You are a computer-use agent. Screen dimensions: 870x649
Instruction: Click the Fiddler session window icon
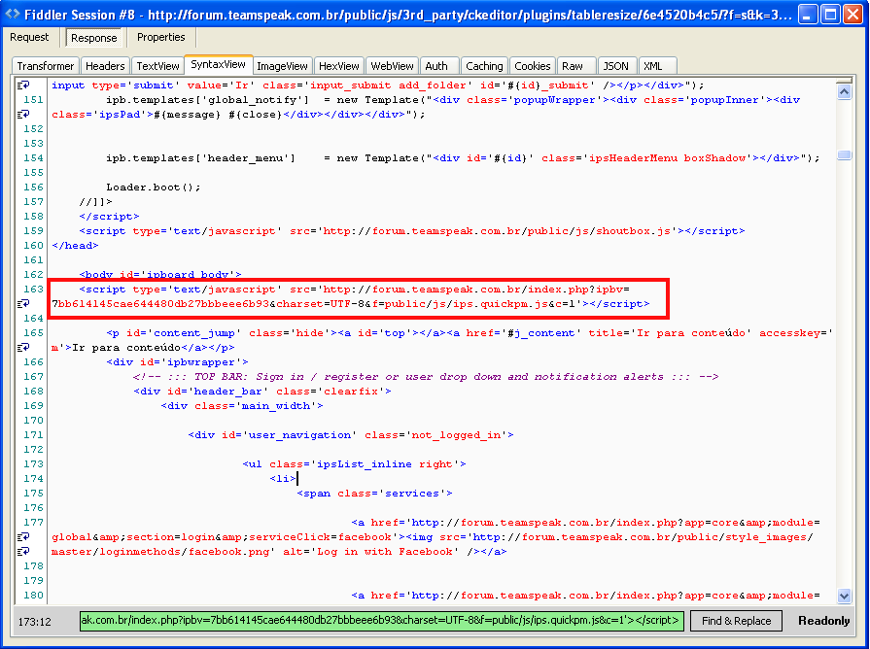[13, 14]
